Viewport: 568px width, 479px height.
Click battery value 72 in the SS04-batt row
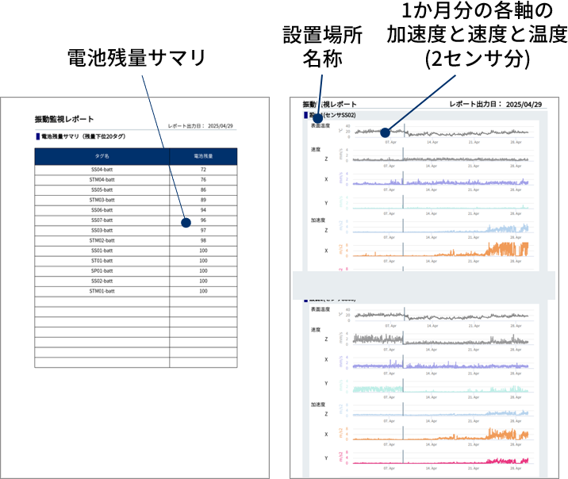click(203, 170)
